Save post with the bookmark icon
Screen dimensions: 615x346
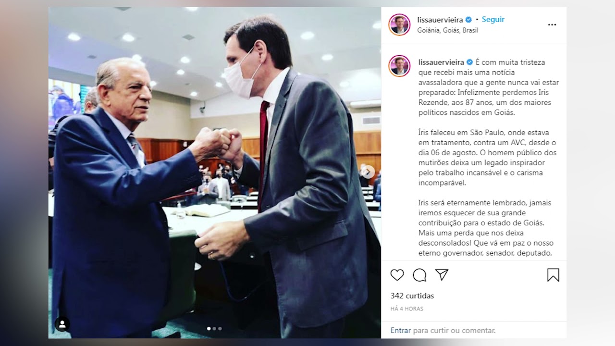click(553, 275)
